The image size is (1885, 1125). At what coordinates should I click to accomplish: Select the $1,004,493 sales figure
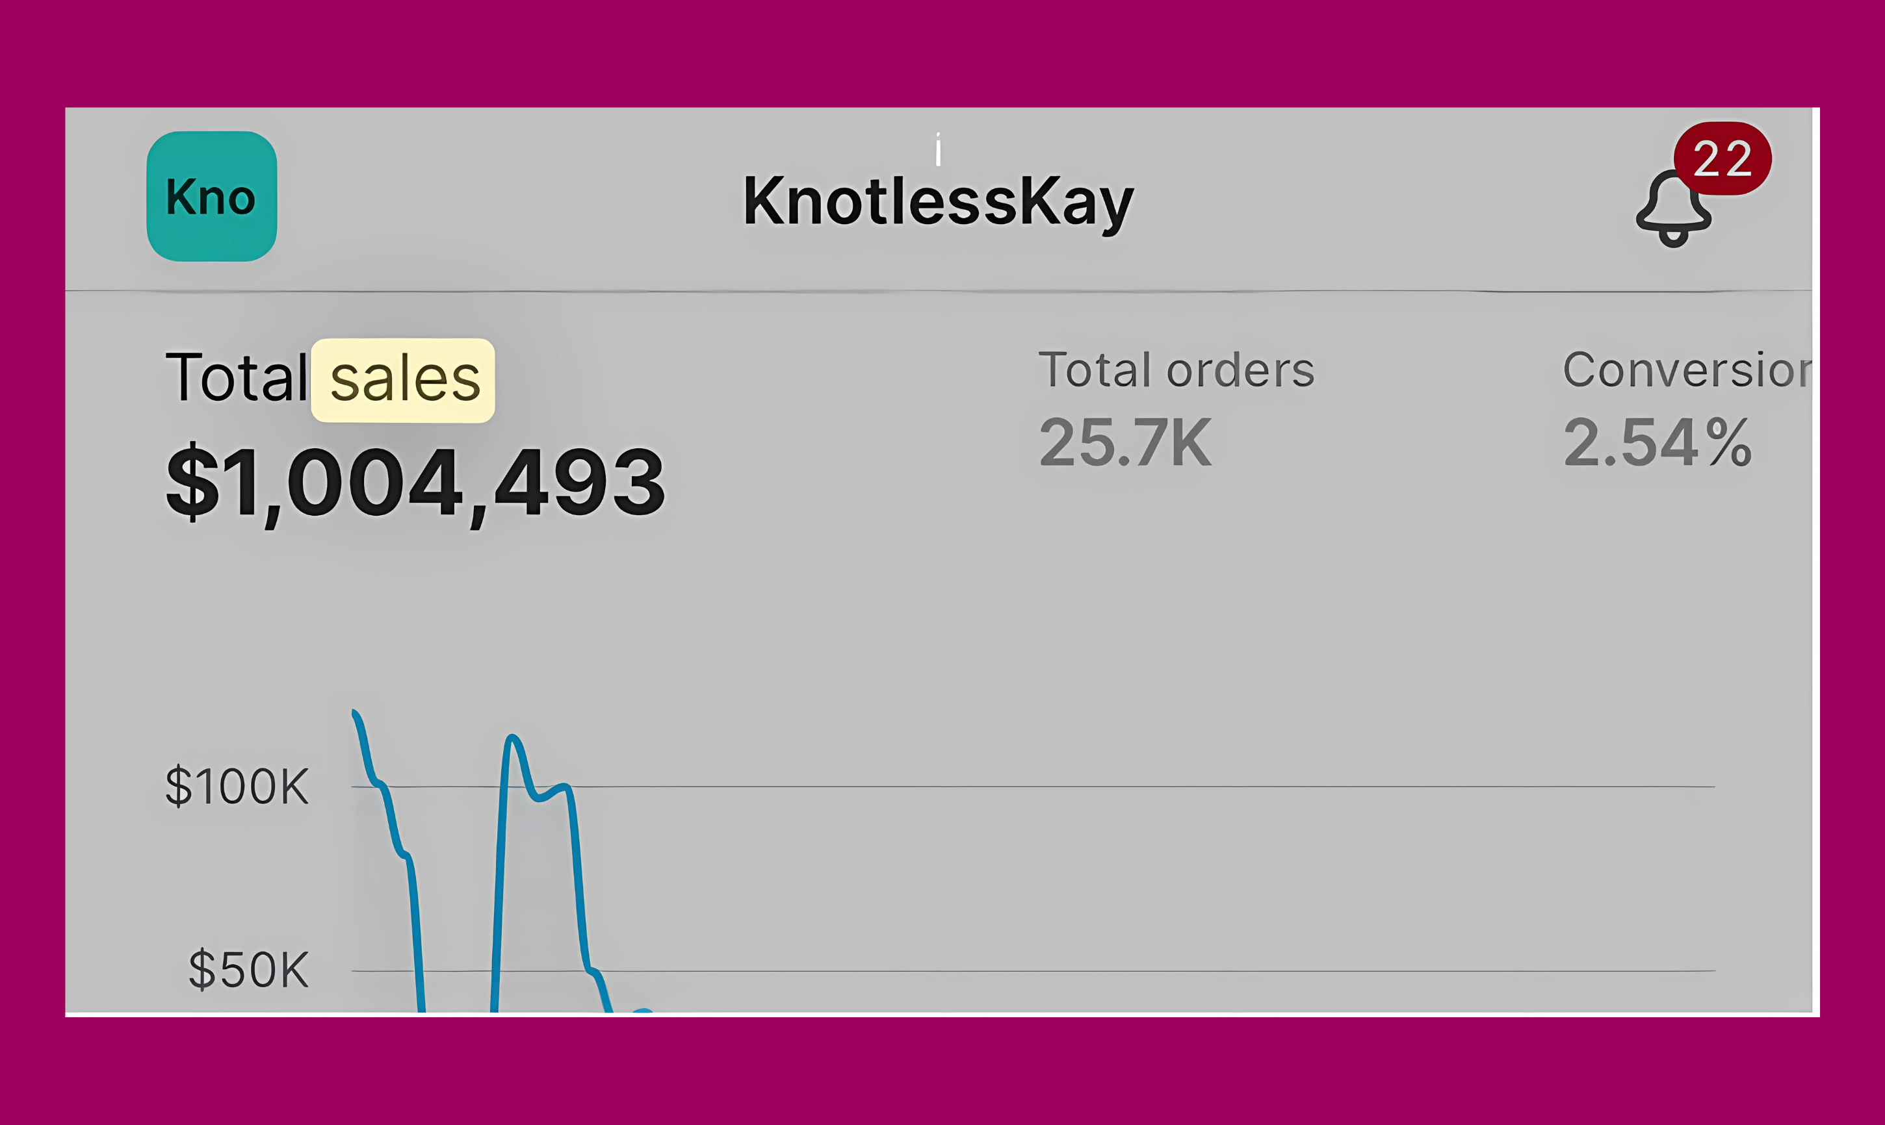[x=416, y=484]
